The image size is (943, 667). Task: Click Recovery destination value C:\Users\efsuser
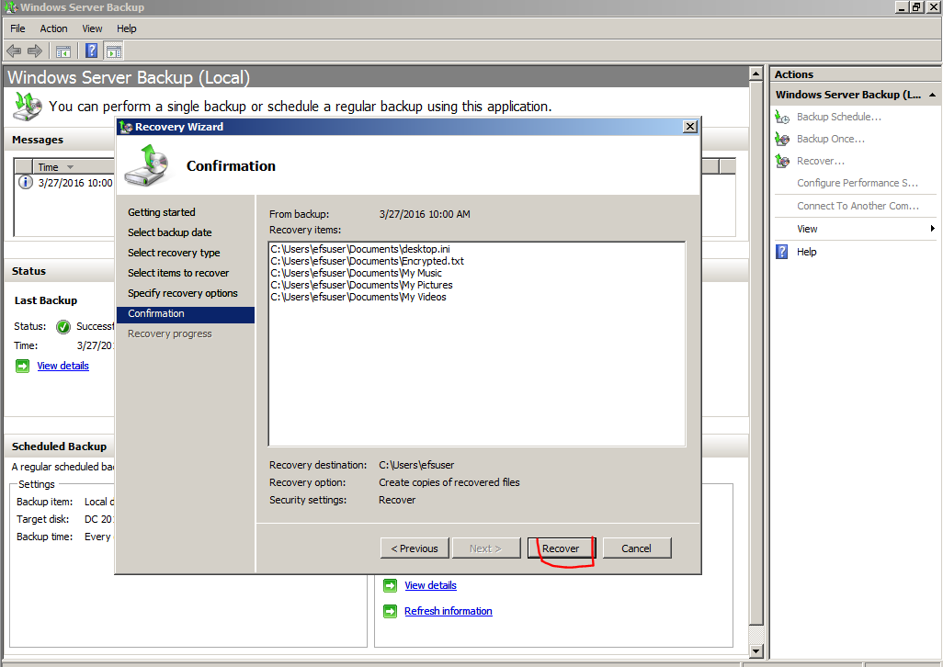[416, 465]
